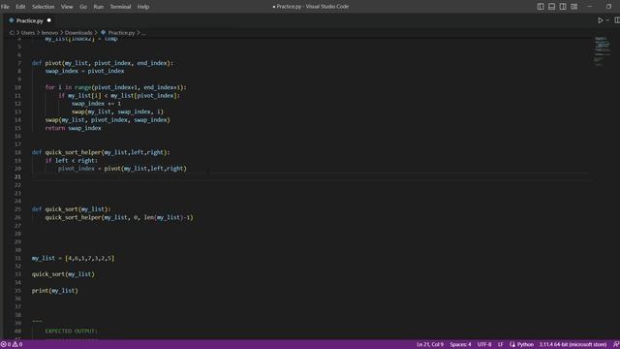Open the Edit menu
This screenshot has height=349, width=620.
click(20, 7)
